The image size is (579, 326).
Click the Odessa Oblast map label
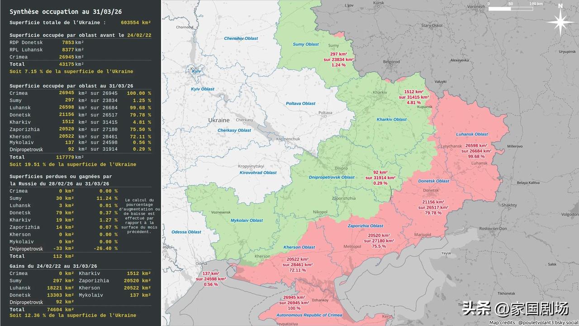tap(186, 232)
